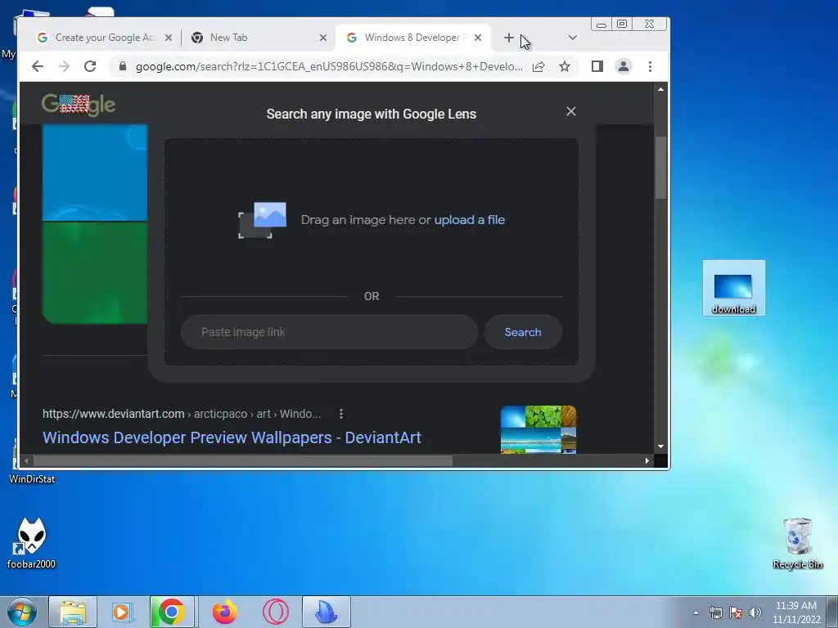Click the green wallpaper image on the left
Viewport: 838px width, 628px height.
click(x=95, y=273)
